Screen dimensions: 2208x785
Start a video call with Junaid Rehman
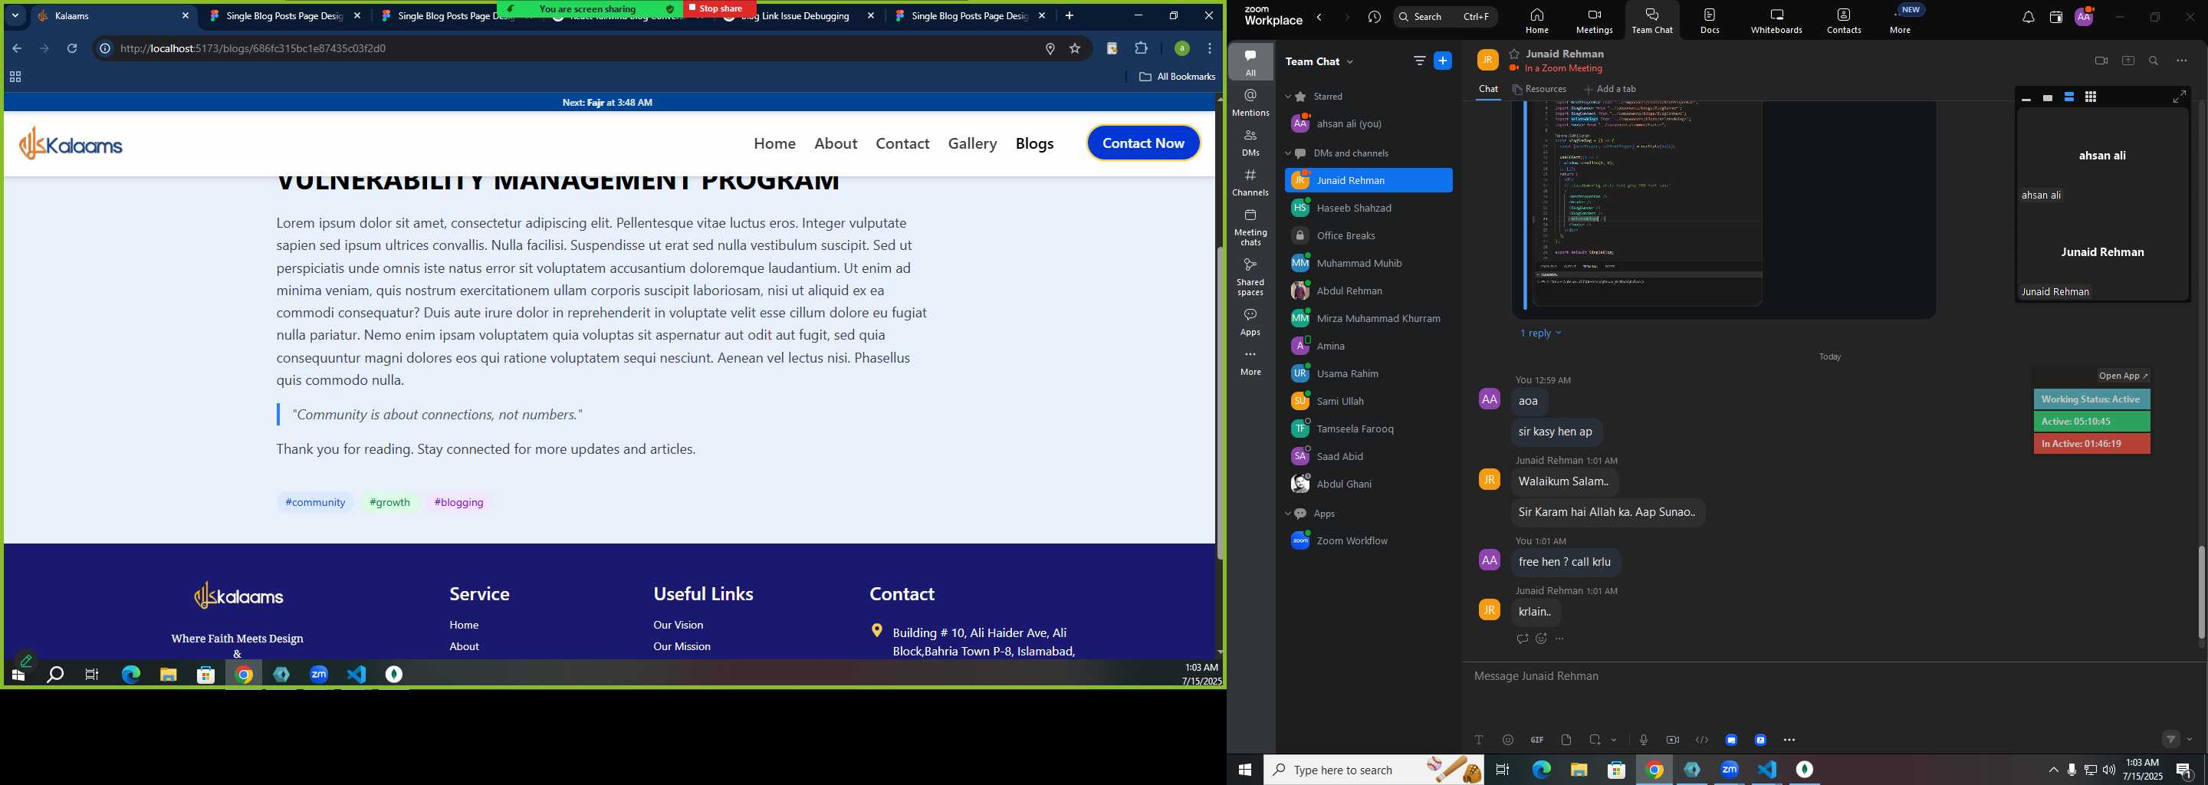click(2101, 61)
